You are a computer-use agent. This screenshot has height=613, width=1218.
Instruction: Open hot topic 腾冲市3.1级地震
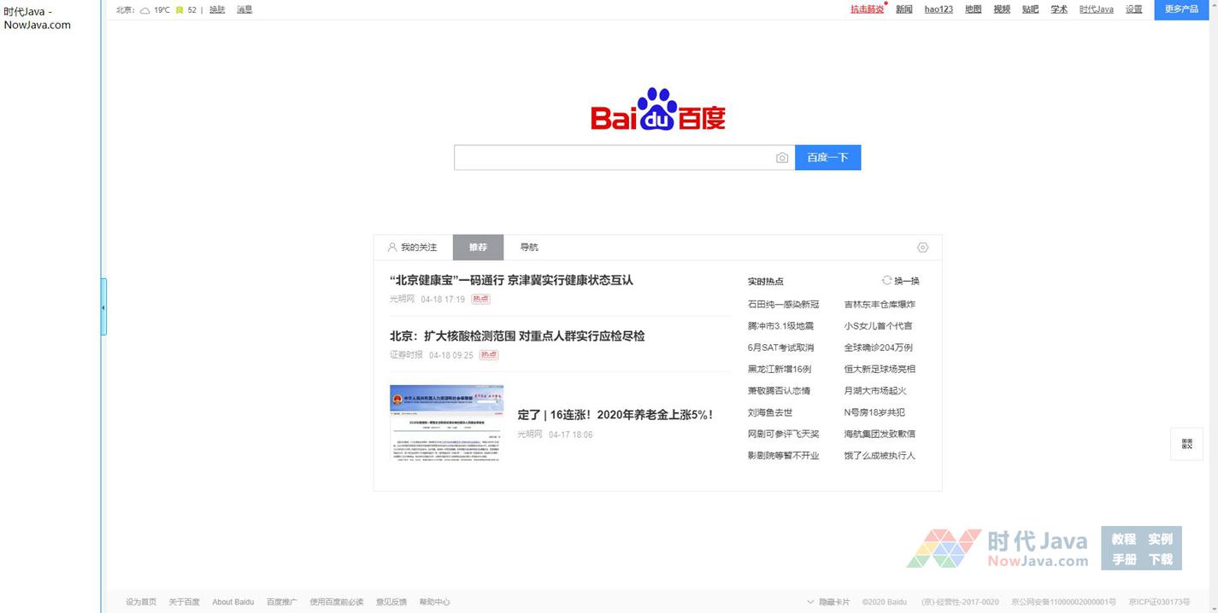pyautogui.click(x=780, y=326)
